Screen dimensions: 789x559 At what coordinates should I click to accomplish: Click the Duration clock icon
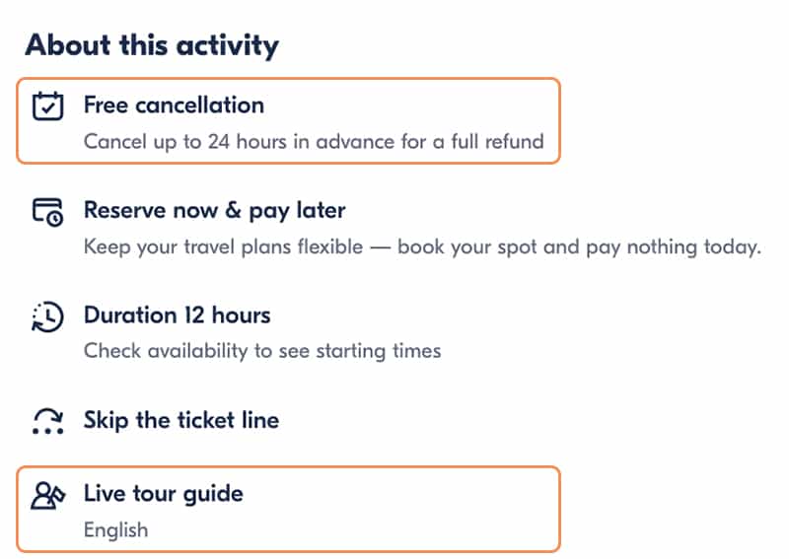[47, 316]
